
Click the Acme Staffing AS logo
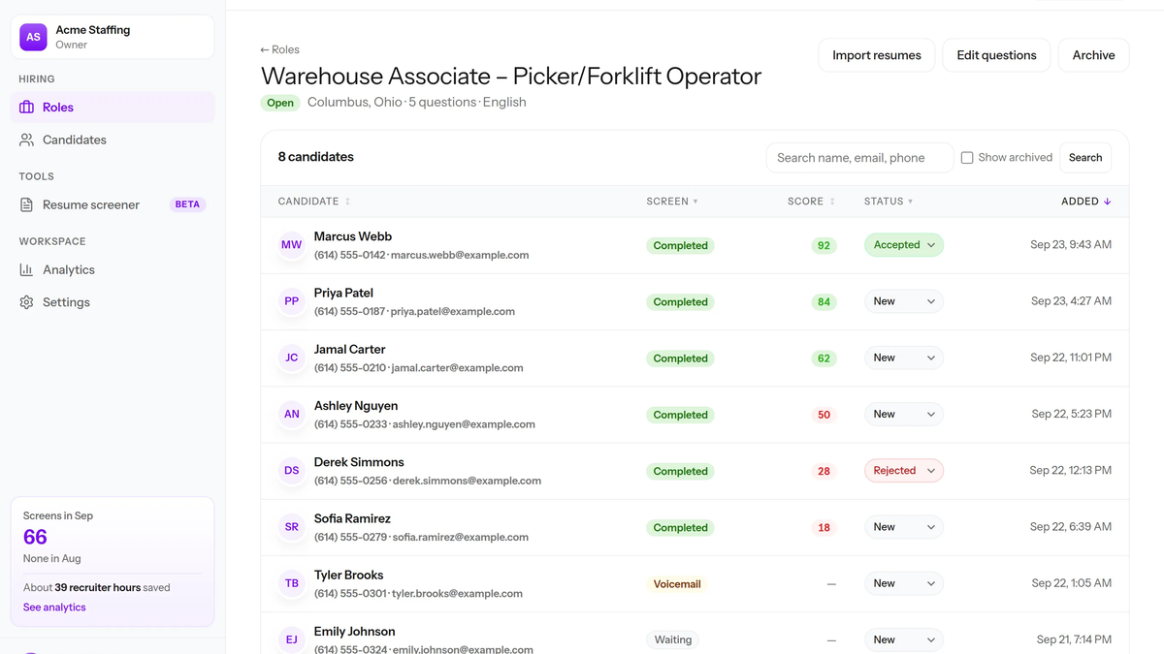click(33, 37)
